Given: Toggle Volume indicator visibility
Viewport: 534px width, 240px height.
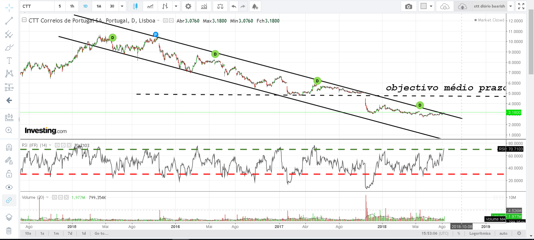Looking at the screenshot, I should tap(55, 197).
